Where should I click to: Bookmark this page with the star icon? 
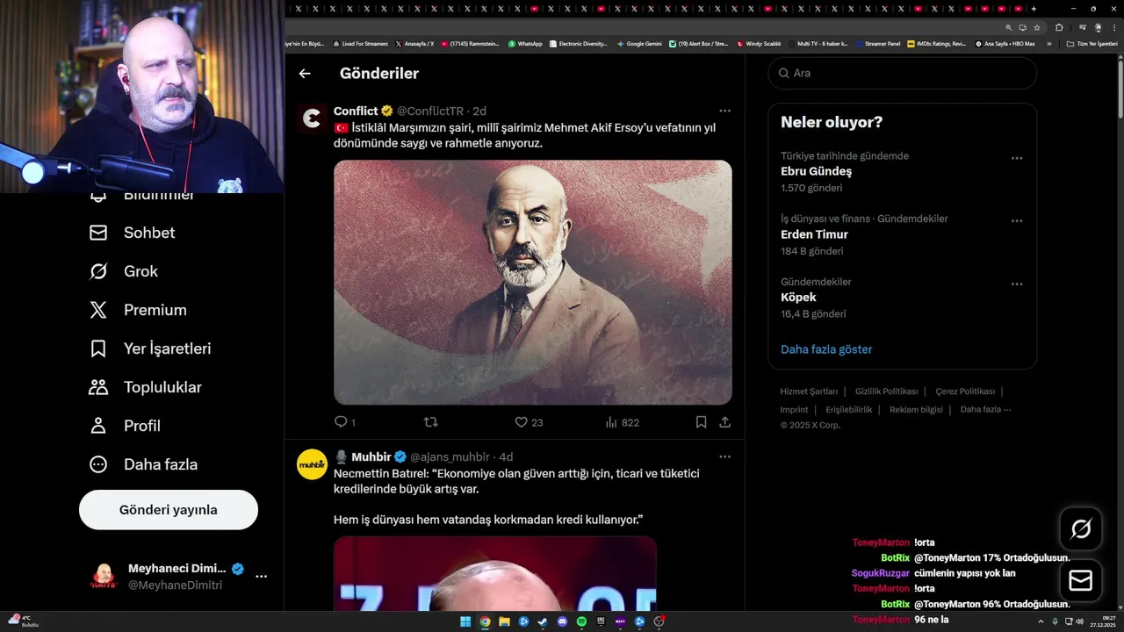[1036, 27]
